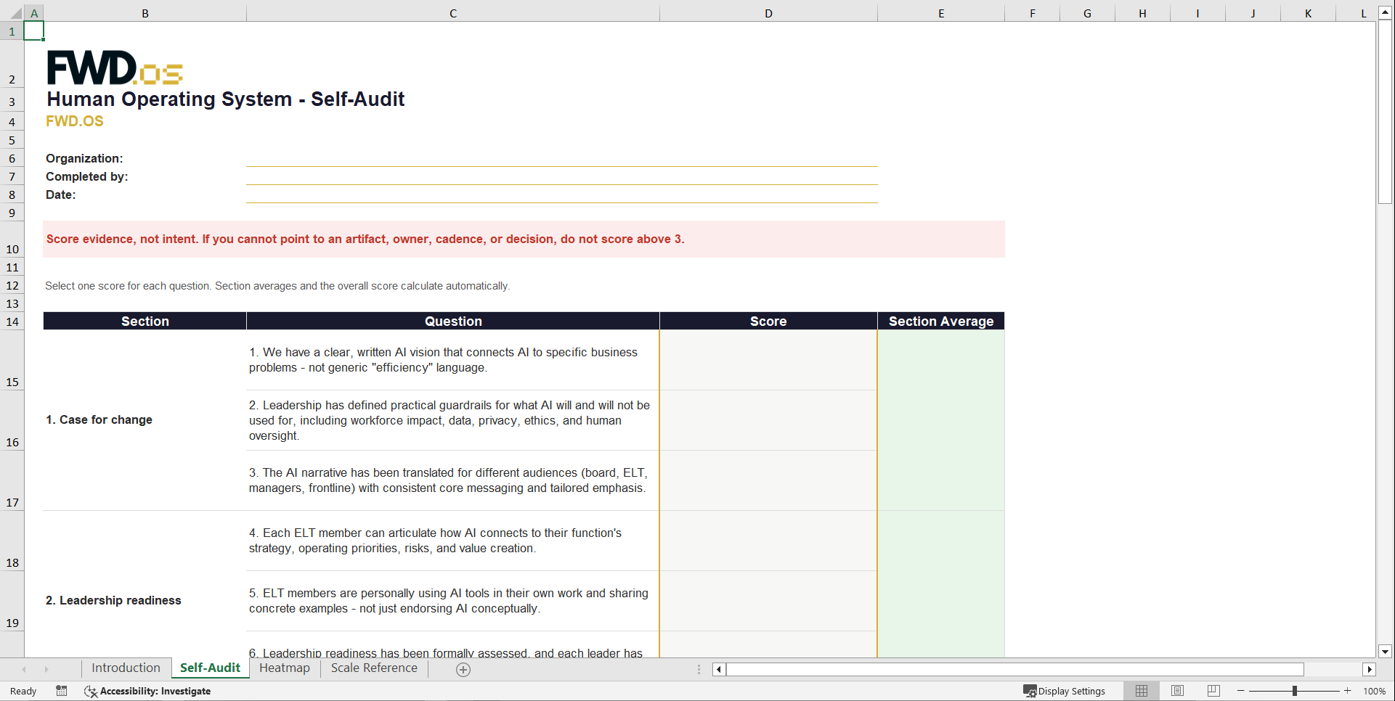This screenshot has height=701, width=1395.
Task: Click the score cell for question 3
Action: pyautogui.click(x=768, y=480)
